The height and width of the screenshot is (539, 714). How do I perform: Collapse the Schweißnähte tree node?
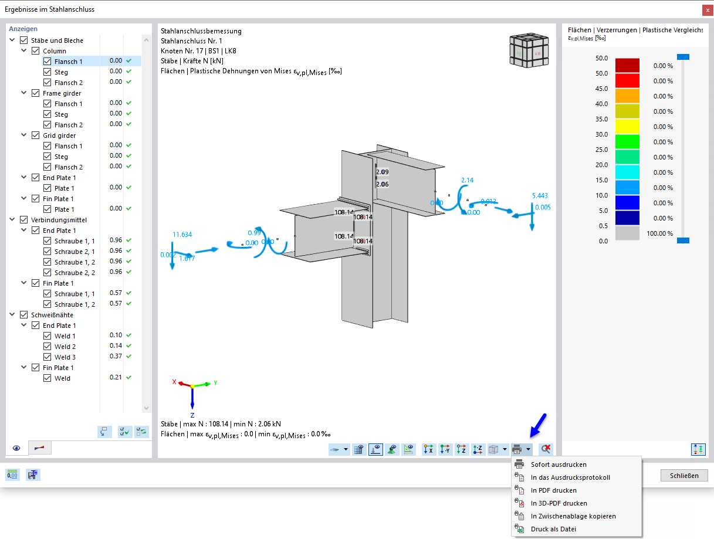pos(13,315)
